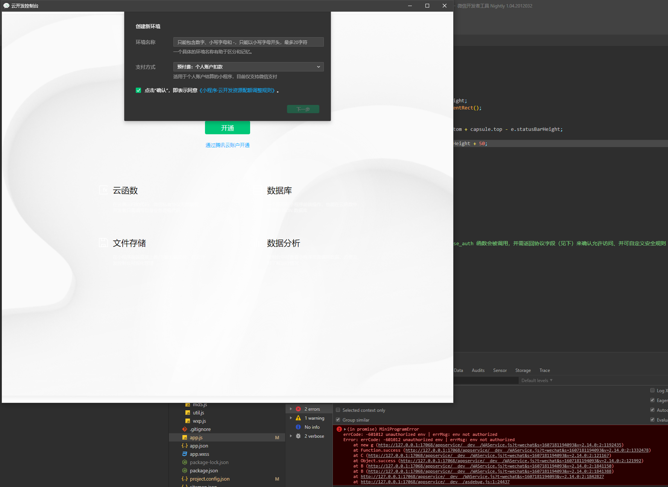Click the green 开通 button
The image size is (668, 487).
[x=228, y=128]
